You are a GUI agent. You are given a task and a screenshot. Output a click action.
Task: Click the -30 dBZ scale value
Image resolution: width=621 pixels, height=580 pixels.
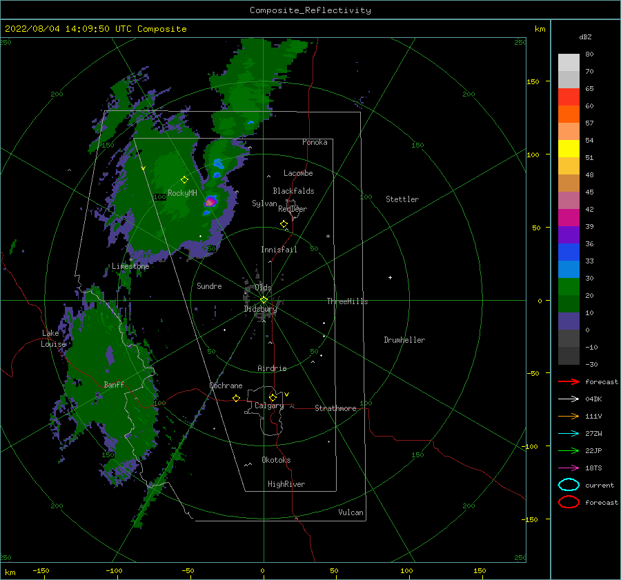[591, 364]
